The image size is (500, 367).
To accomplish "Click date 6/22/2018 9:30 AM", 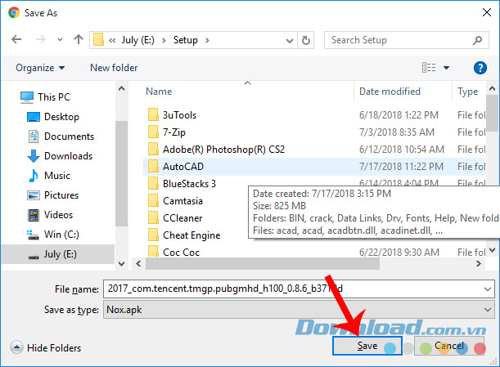I will point(399,253).
